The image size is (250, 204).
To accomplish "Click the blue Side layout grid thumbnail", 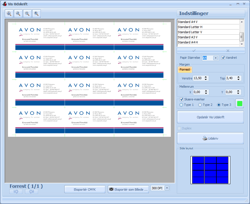I will pos(210,170).
